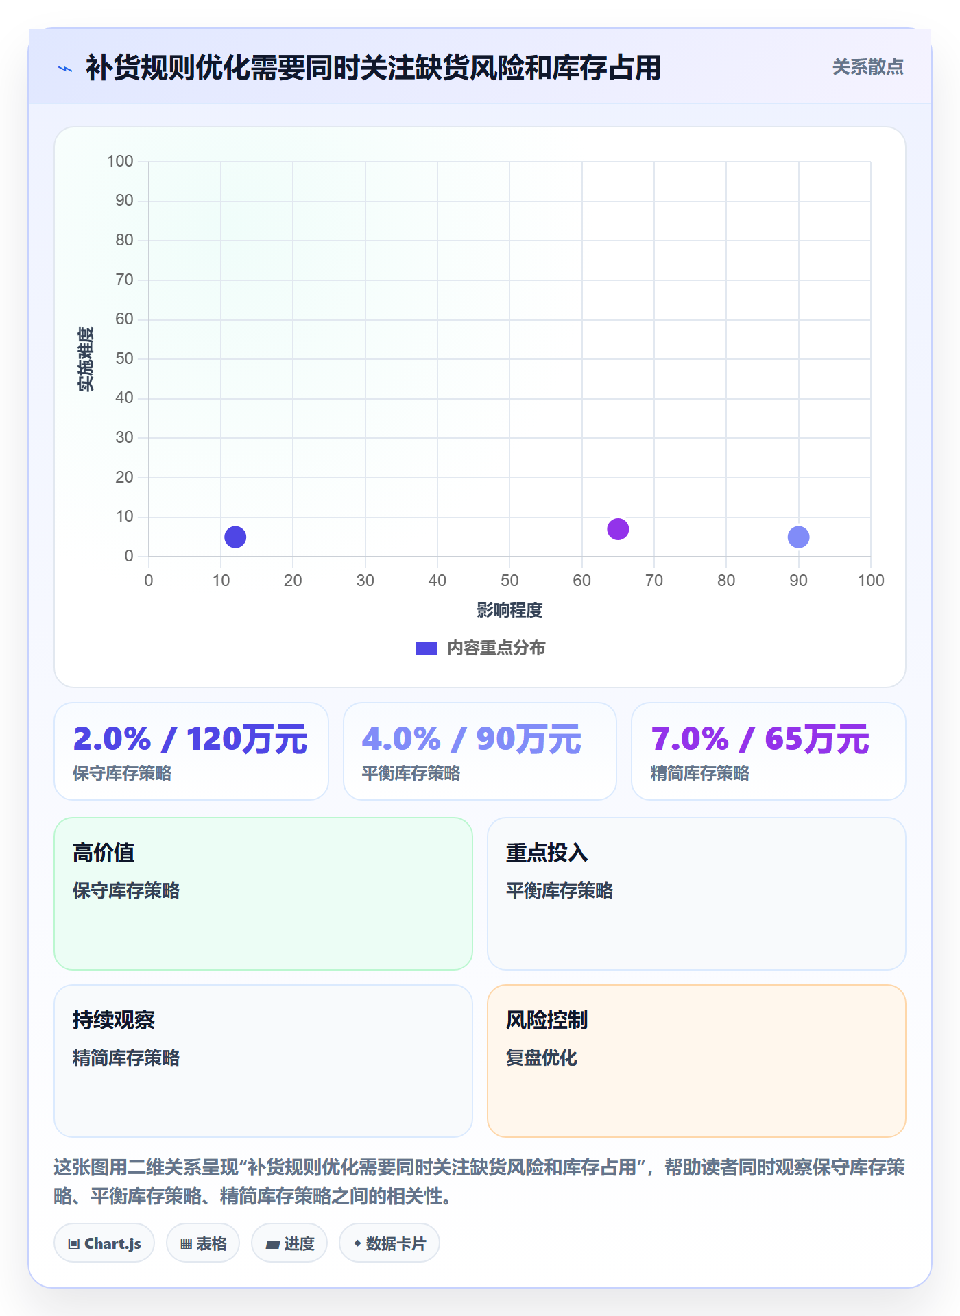The width and height of the screenshot is (960, 1316).
Task: Click 平衡库存策略 label under 4.0% card
Action: (411, 773)
